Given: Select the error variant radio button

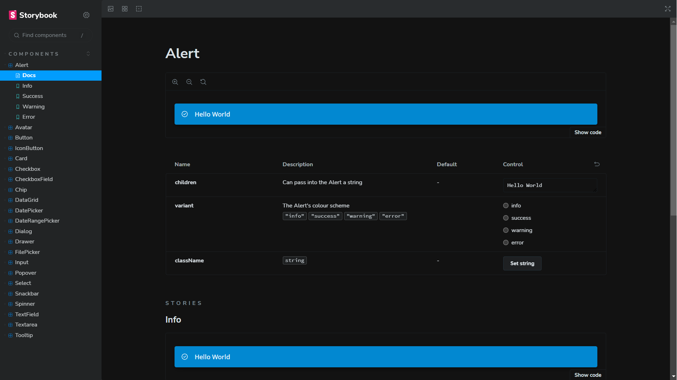Looking at the screenshot, I should click(506, 242).
